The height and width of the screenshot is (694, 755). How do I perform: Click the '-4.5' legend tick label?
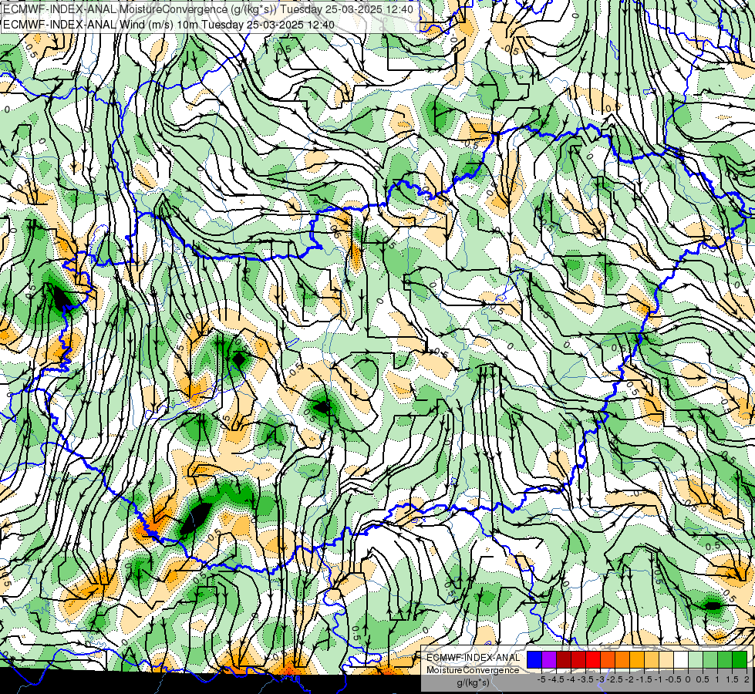point(556,679)
